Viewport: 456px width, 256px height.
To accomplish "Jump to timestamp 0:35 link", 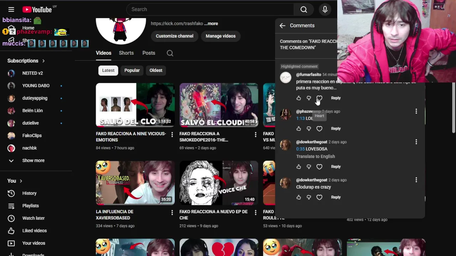I will tap(300, 149).
